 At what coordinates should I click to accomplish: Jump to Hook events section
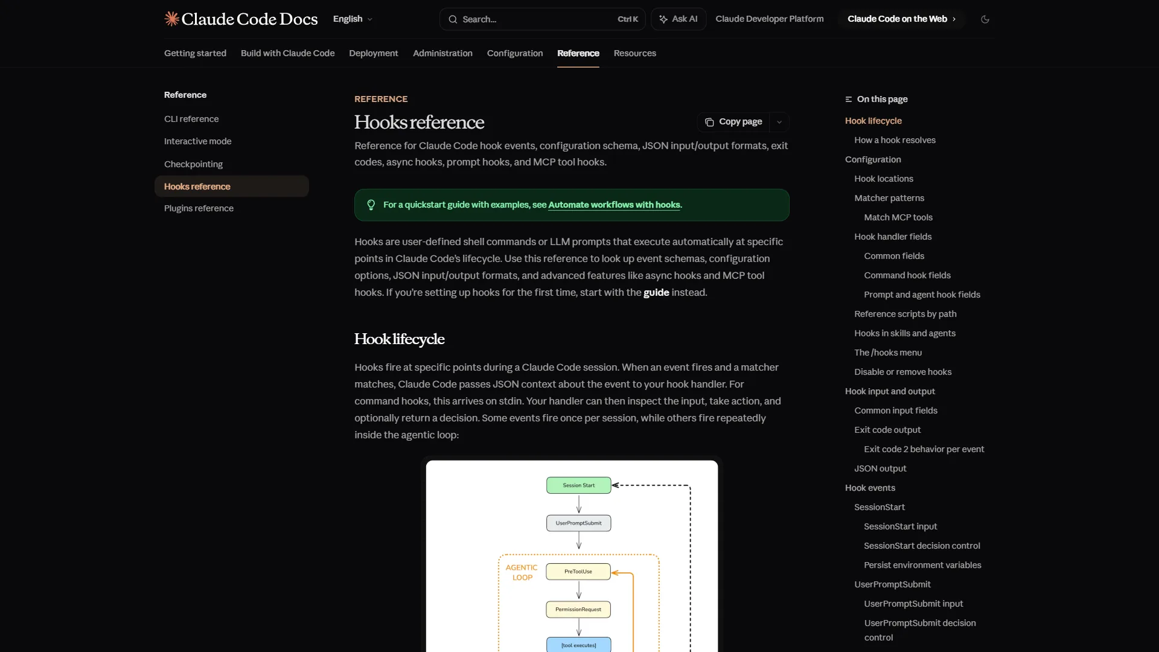870,488
